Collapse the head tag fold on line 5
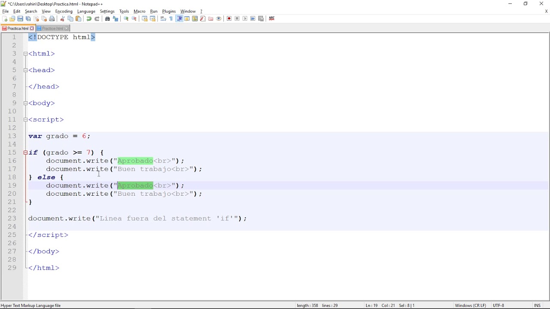Screen dimensions: 550x309 click(25, 70)
